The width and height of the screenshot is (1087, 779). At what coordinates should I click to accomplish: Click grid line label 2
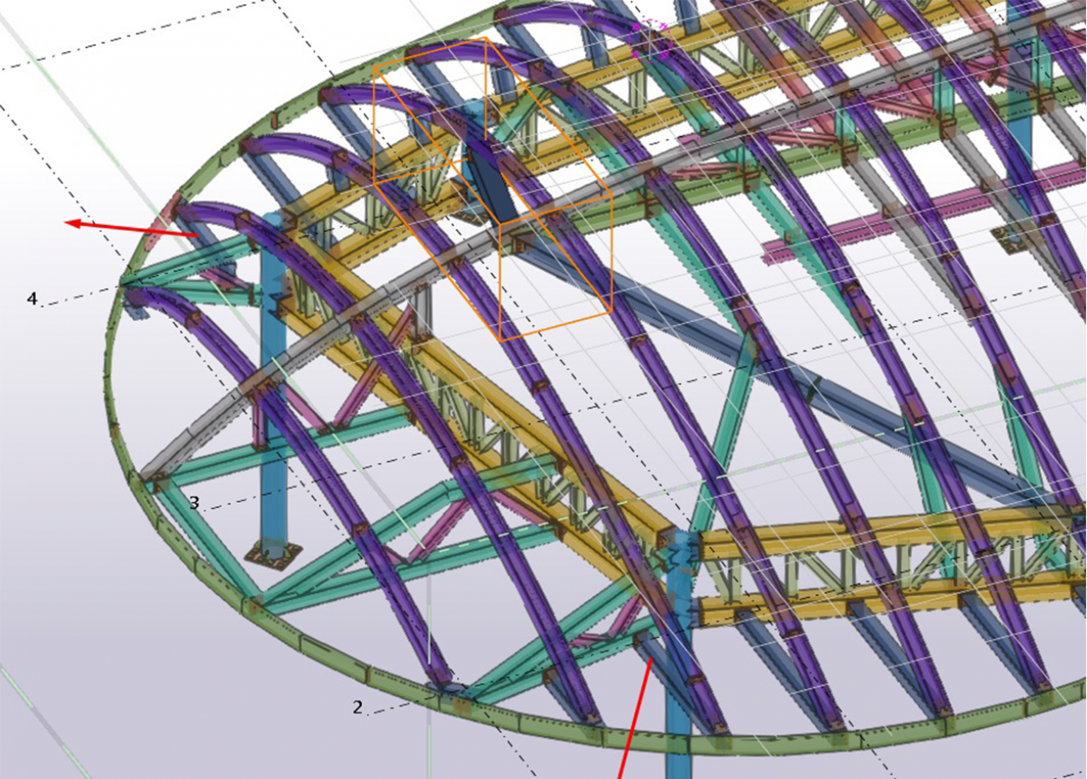tap(358, 707)
